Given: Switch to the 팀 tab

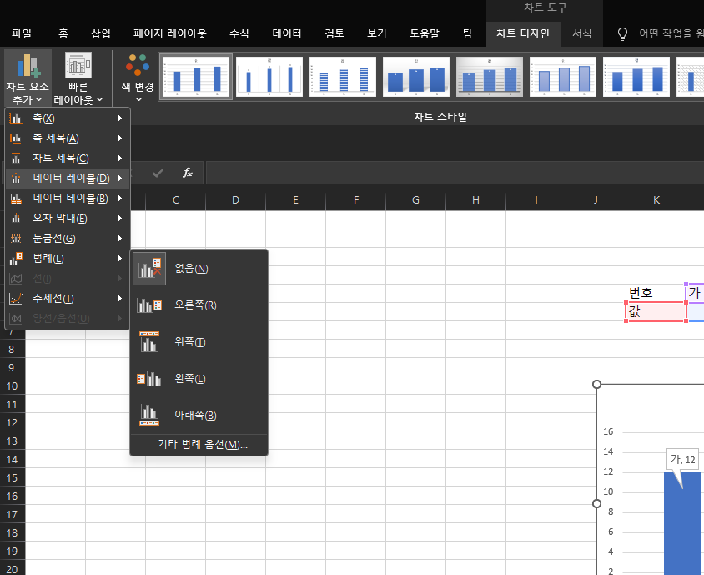Looking at the screenshot, I should (467, 33).
